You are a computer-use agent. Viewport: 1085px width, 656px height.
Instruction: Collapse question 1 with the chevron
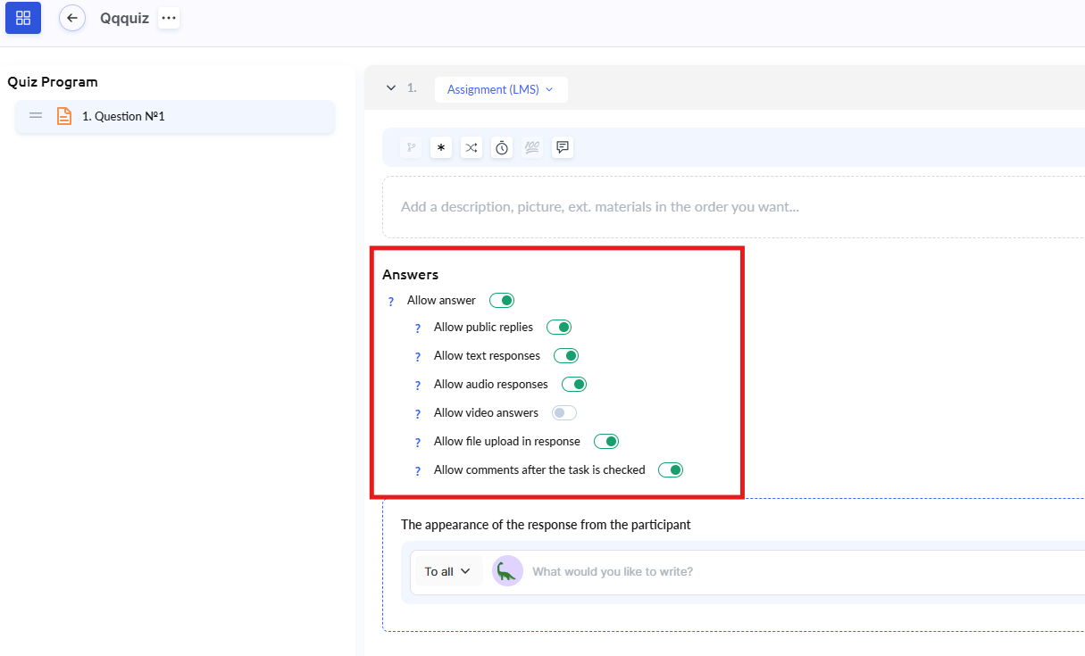[391, 88]
